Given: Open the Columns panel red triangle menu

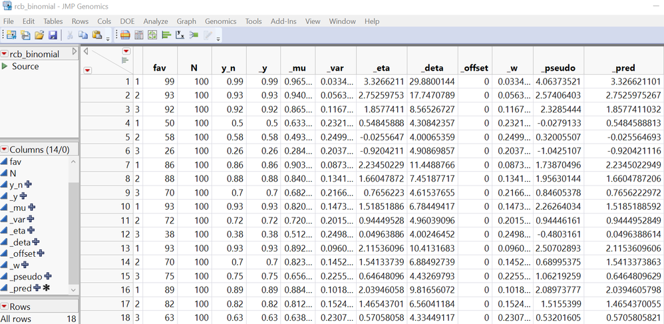Looking at the screenshot, I should 5,150.
